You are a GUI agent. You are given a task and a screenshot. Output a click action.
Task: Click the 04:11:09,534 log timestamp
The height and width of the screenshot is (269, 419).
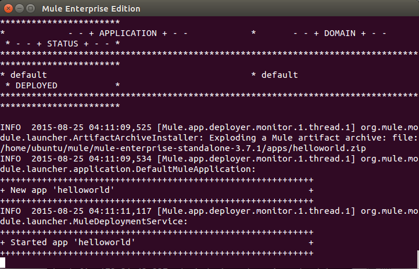click(x=120, y=159)
